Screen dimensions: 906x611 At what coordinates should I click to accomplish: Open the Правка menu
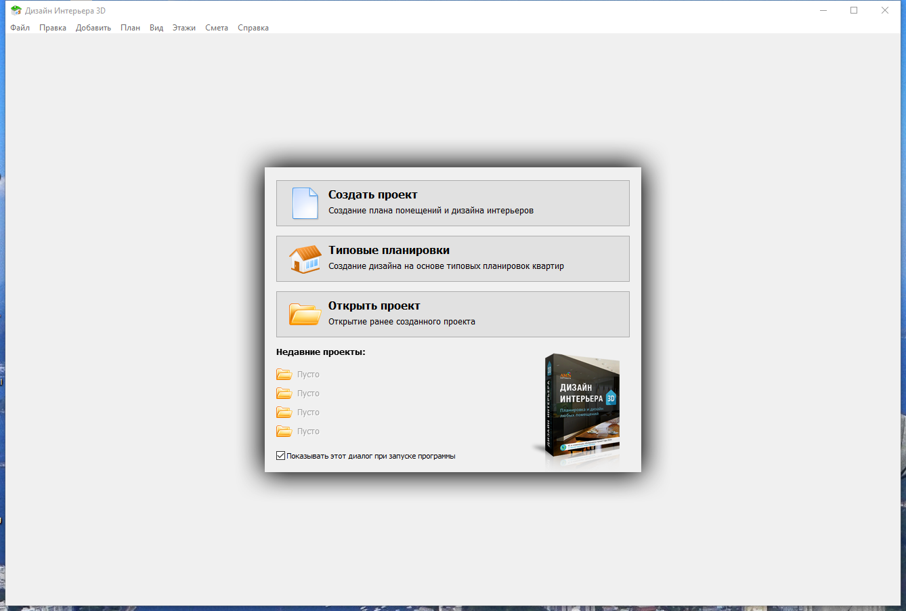(x=53, y=28)
